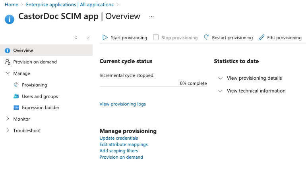This screenshot has height=173, width=306.
Task: Open the View provisioning logs link
Action: (122, 104)
